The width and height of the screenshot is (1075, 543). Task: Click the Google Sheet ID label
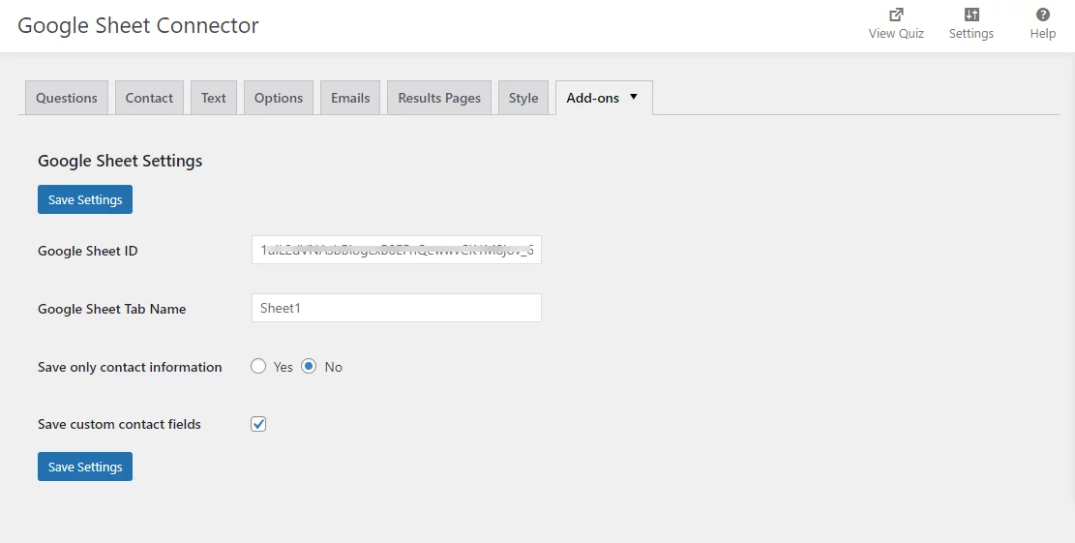(88, 251)
